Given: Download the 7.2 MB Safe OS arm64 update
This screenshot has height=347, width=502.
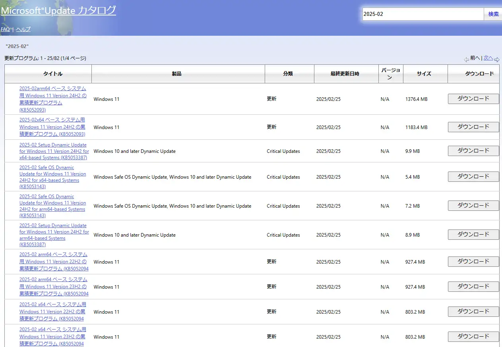Looking at the screenshot, I should (473, 206).
